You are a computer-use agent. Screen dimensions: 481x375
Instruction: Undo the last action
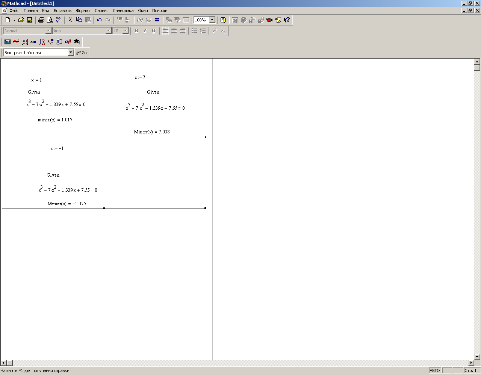[x=99, y=20]
